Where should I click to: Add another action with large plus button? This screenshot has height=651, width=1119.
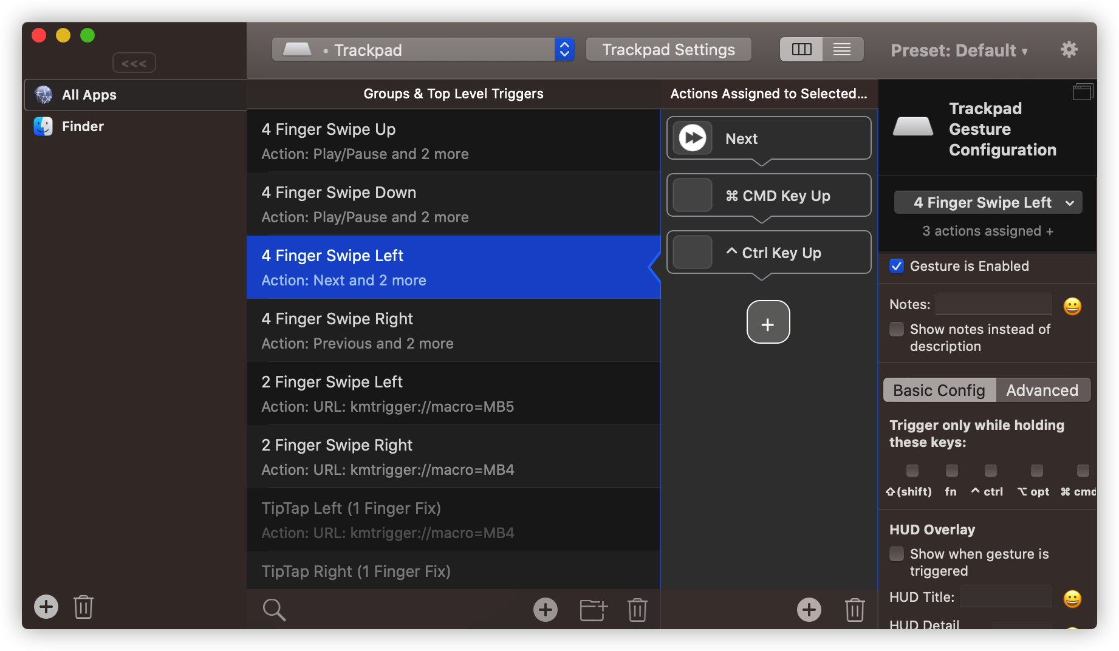click(x=768, y=322)
